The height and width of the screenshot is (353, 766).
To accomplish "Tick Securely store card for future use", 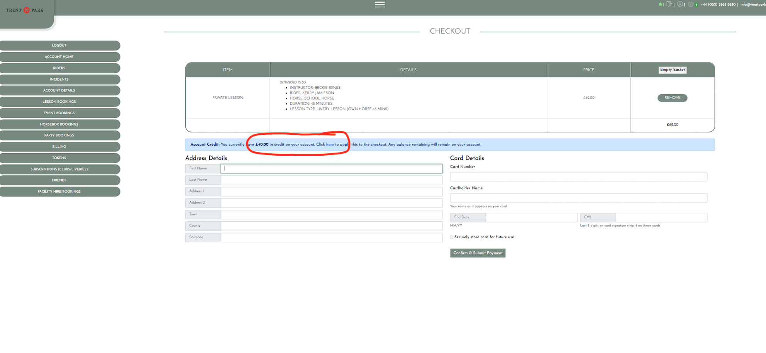I will click(x=451, y=237).
